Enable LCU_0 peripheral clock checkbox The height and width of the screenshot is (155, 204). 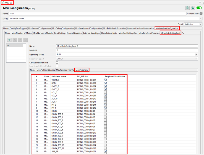coord(105,92)
